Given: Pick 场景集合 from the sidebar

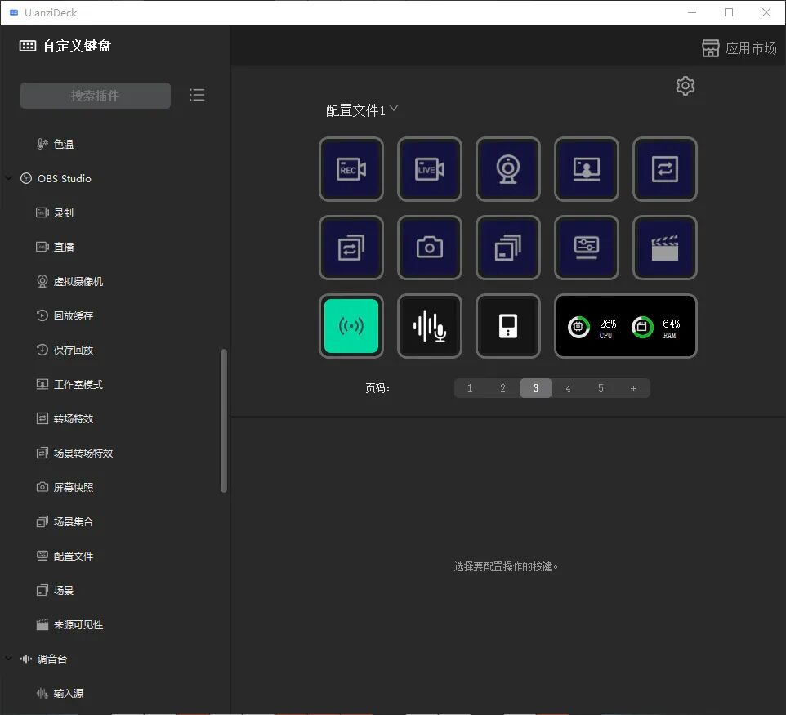Looking at the screenshot, I should point(65,521).
